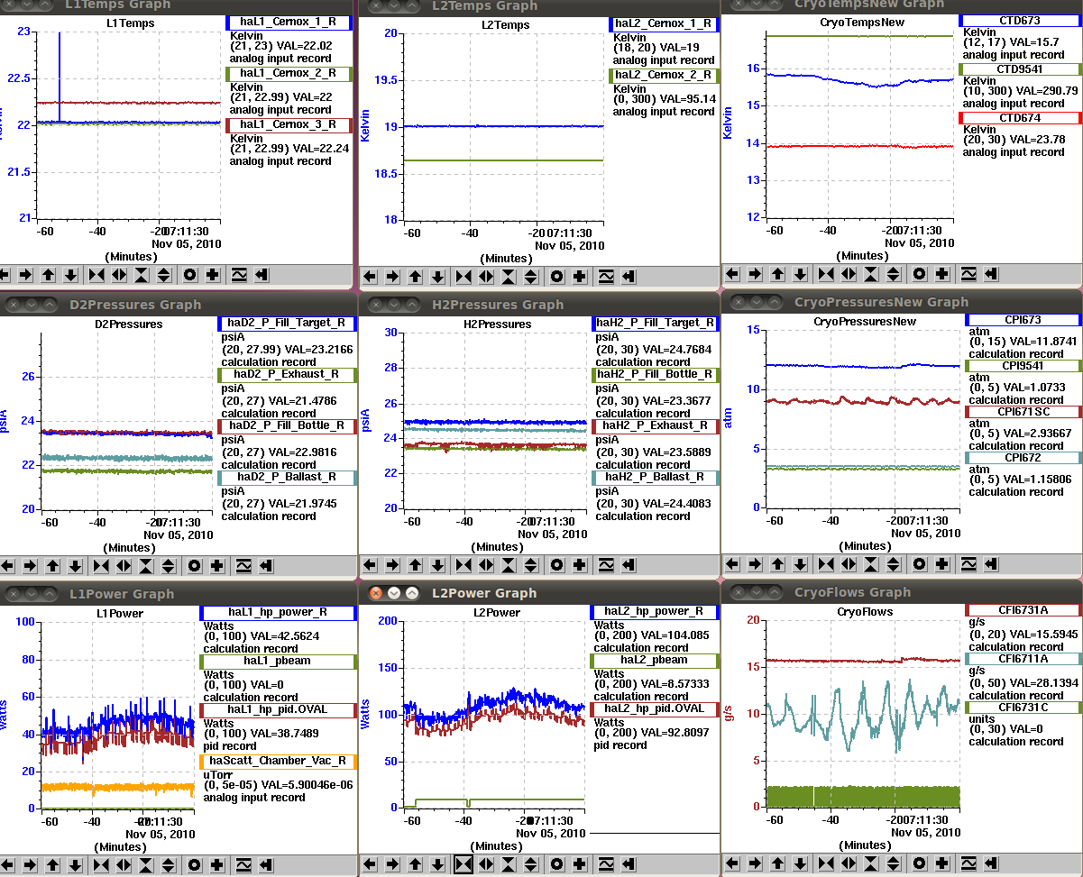This screenshot has height=877, width=1083.
Task: Select haD2_P_Exhaust_R curve legend
Action: point(288,373)
